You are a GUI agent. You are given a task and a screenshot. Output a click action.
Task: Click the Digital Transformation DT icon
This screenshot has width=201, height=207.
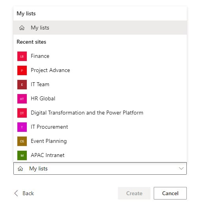[x=22, y=113]
